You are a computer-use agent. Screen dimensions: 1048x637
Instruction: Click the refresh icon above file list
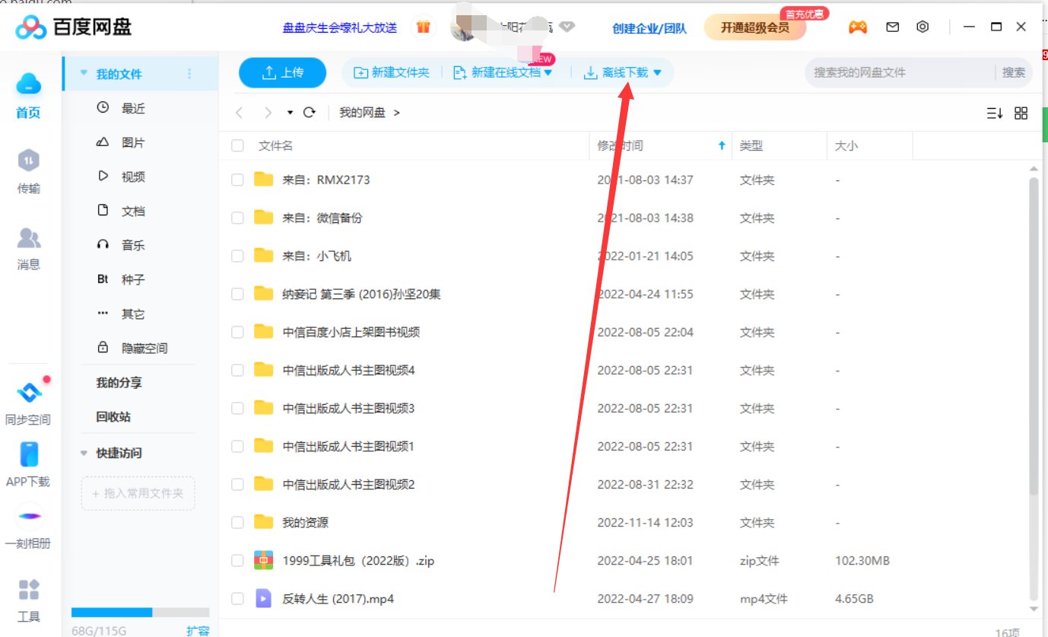pos(309,111)
